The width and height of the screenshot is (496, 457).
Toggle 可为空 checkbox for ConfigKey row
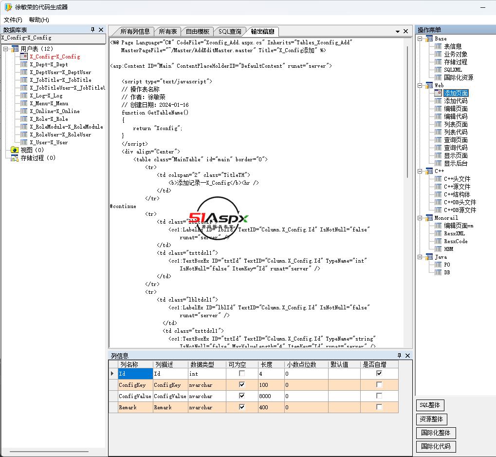click(x=242, y=384)
